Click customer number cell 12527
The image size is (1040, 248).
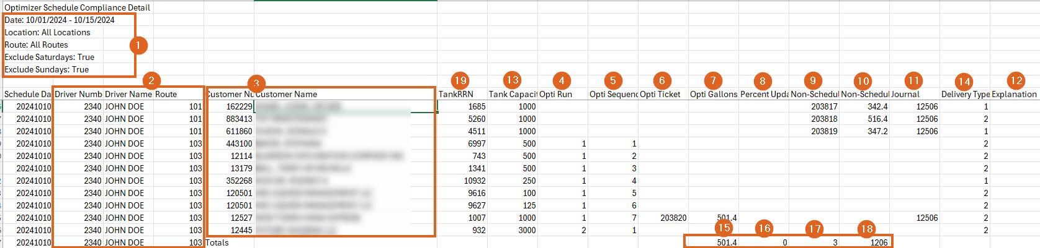(230, 218)
